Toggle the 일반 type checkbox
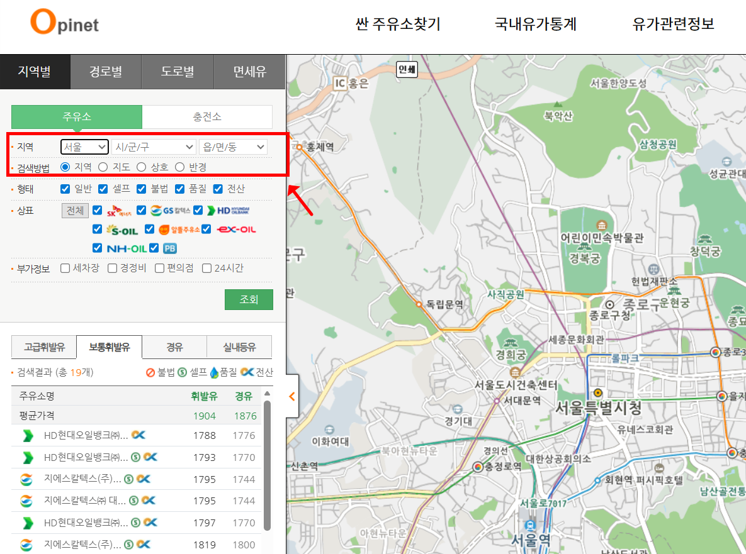The width and height of the screenshot is (746, 554). point(65,189)
